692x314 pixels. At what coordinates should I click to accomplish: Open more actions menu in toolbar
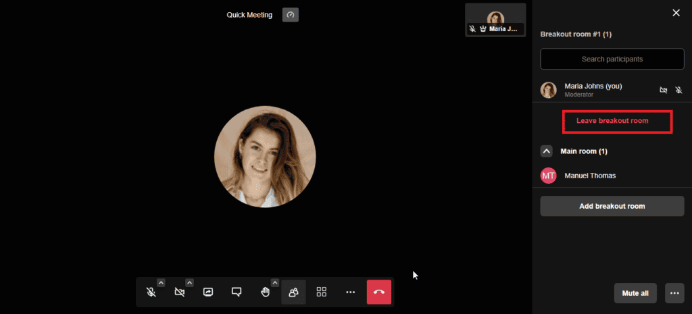tap(351, 292)
